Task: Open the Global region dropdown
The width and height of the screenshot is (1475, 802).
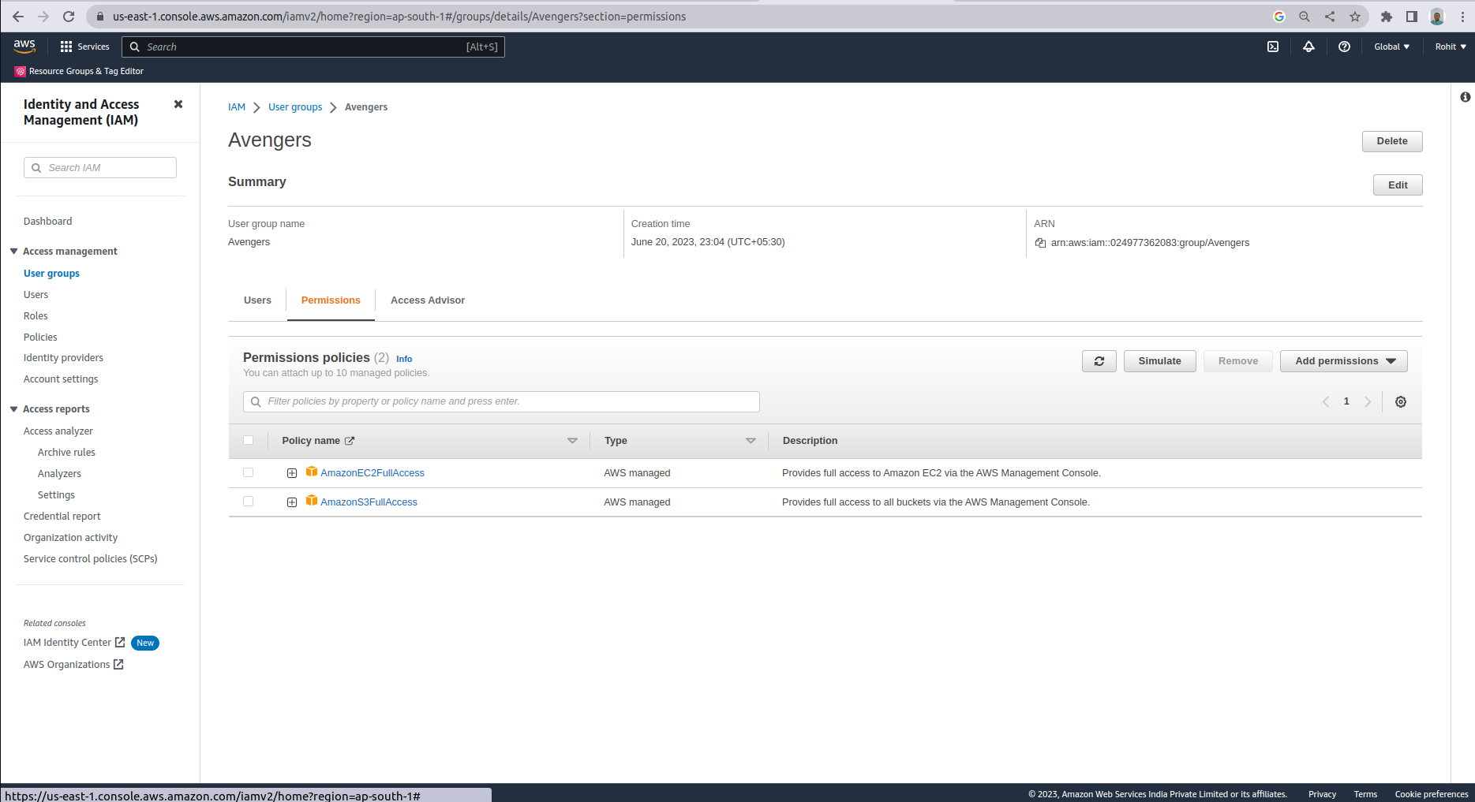Action: click(1392, 47)
